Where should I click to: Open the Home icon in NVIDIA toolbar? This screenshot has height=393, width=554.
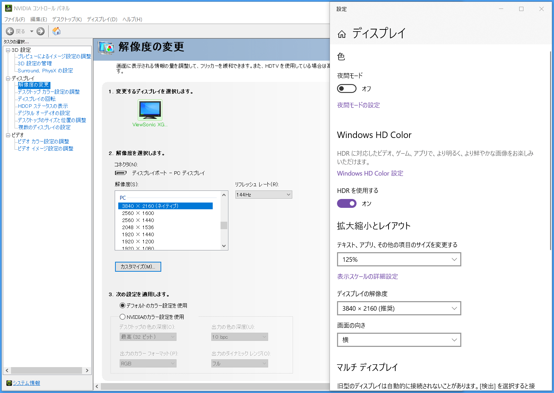click(56, 31)
